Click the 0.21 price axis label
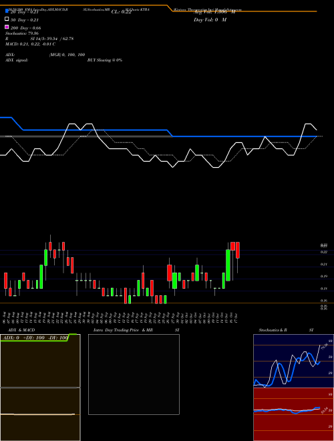This screenshot has width=334, height=441. [324, 265]
